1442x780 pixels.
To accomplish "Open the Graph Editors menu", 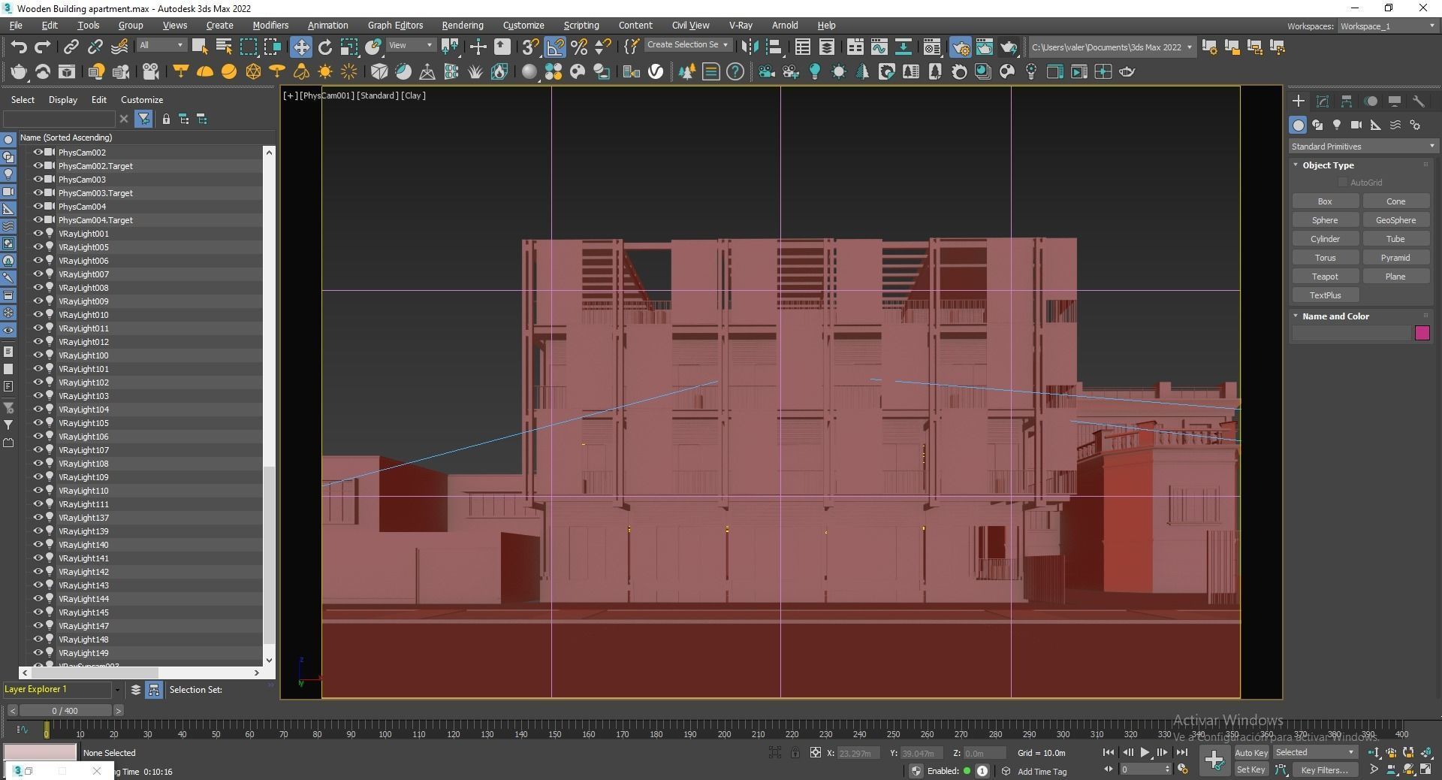I will [395, 26].
